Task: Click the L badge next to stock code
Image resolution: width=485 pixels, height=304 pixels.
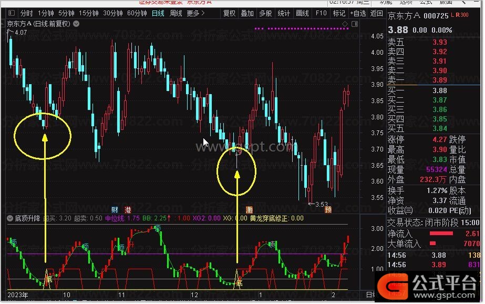Action: coord(452,15)
